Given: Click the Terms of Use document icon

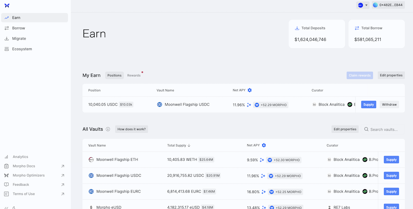Looking at the screenshot, I should (6, 194).
